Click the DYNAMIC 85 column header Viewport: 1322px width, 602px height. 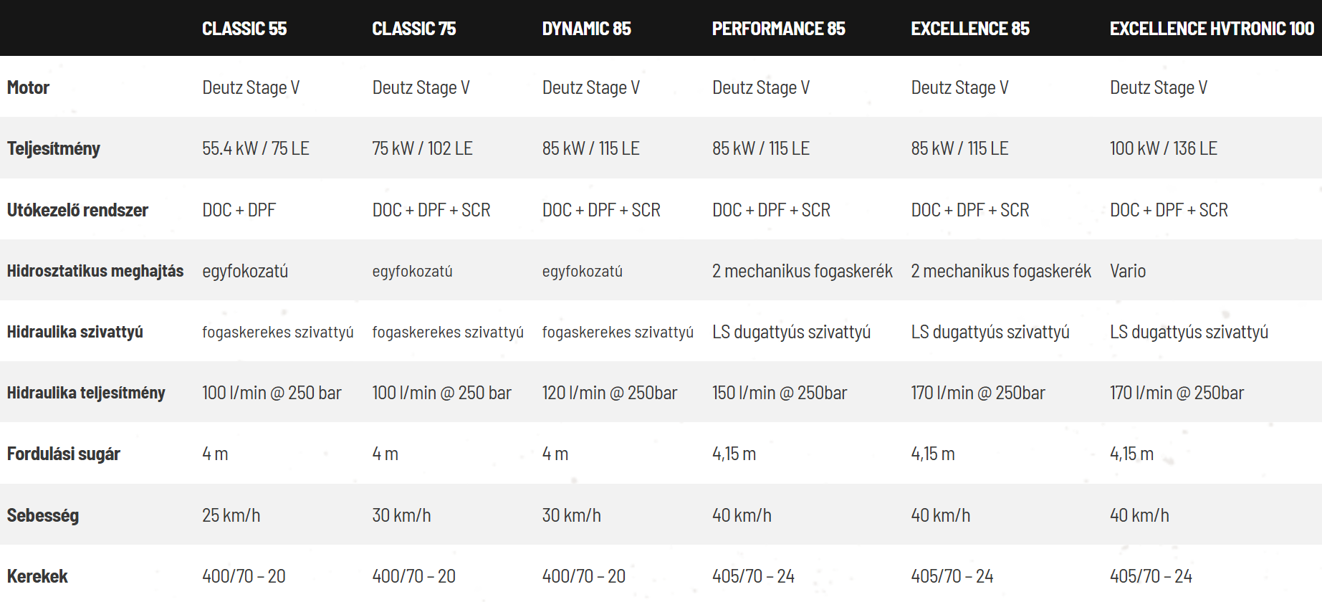pyautogui.click(x=586, y=29)
